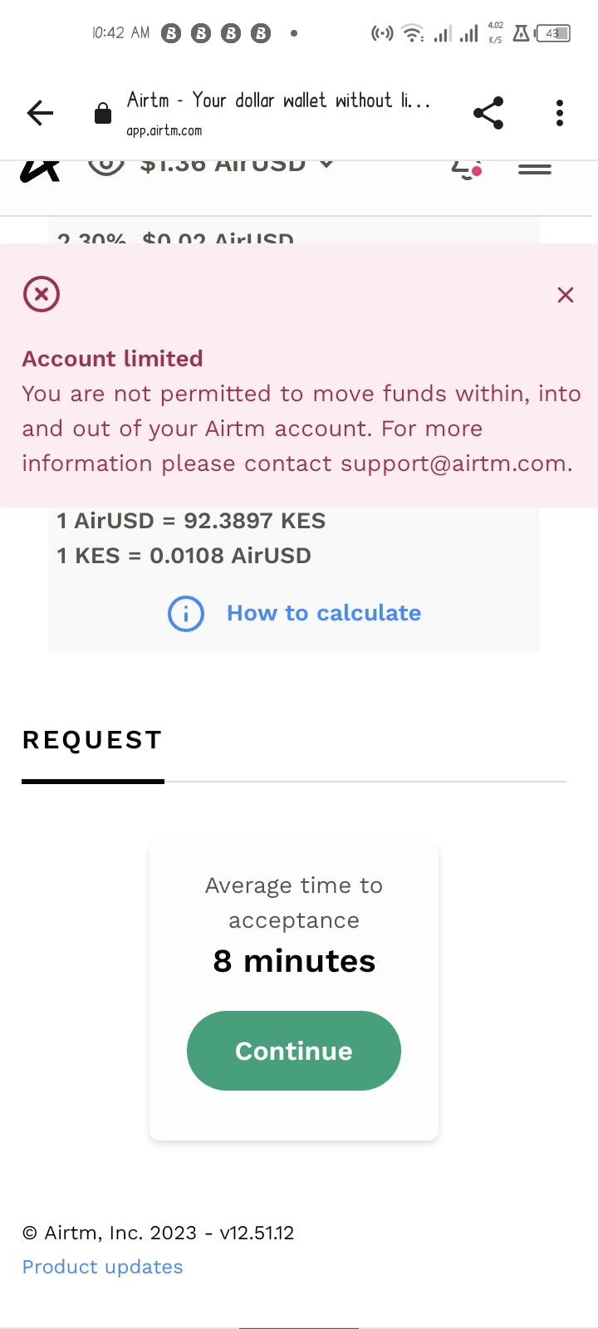Toggle balance visibility eye icon
Viewport: 598px width, 1329px height.
[105, 165]
